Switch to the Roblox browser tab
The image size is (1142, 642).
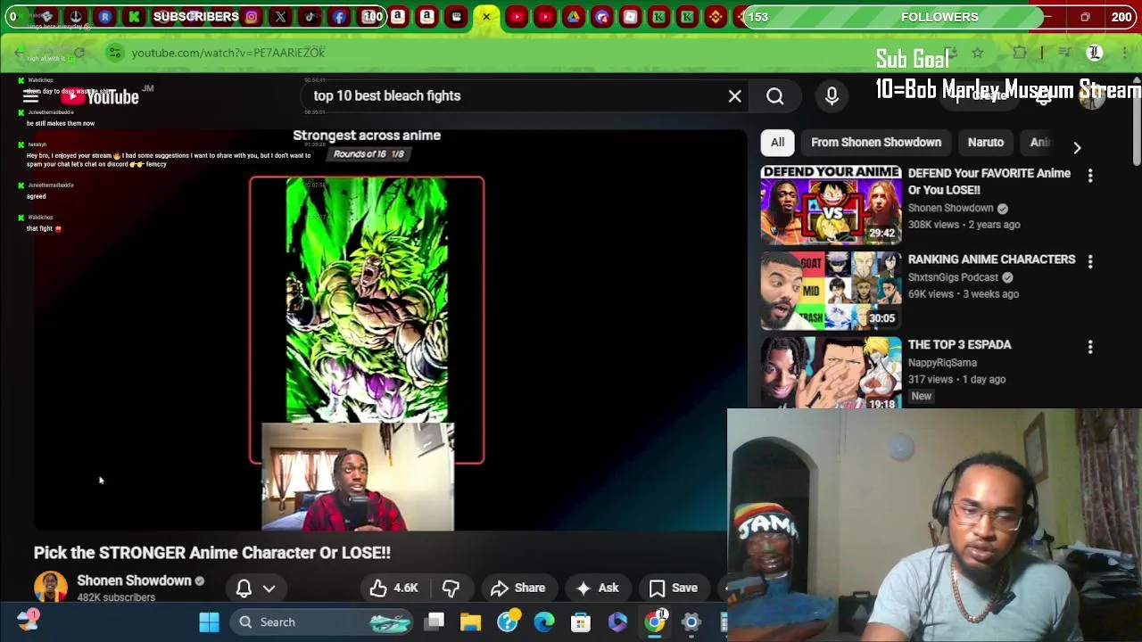coord(631,16)
